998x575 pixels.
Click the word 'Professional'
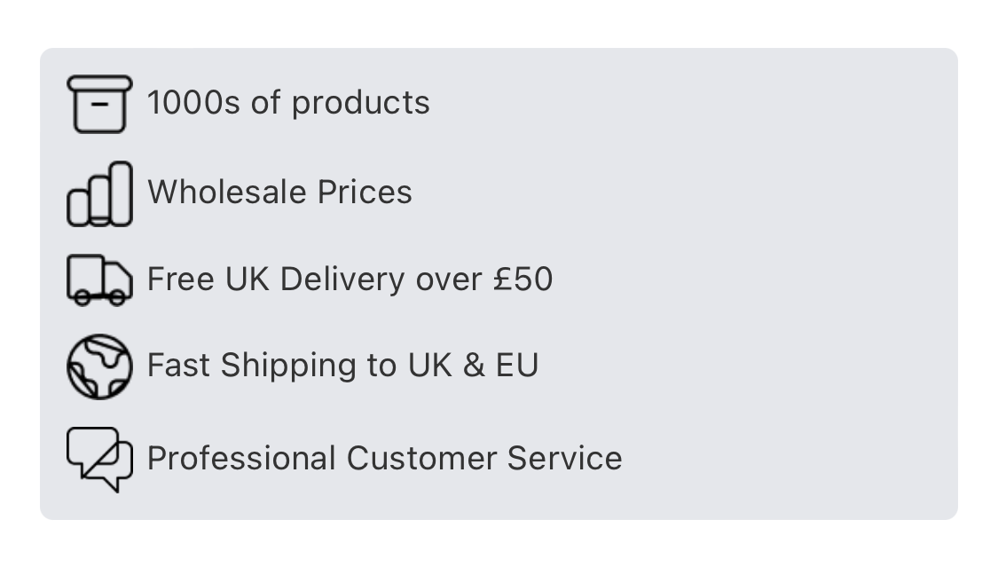click(242, 458)
